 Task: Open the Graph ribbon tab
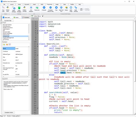pos(57,4)
